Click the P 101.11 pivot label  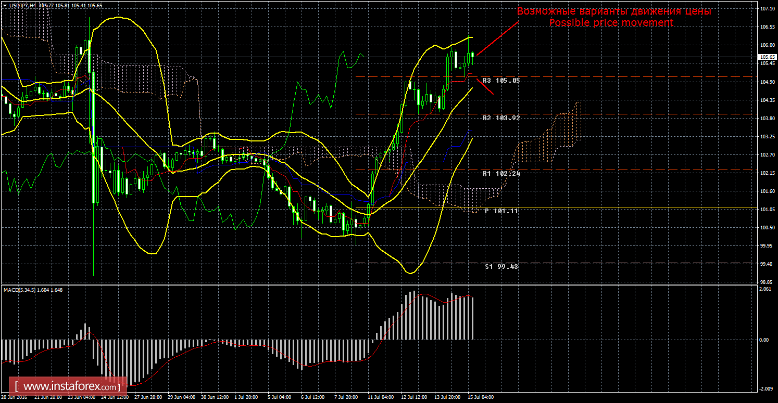[501, 211]
